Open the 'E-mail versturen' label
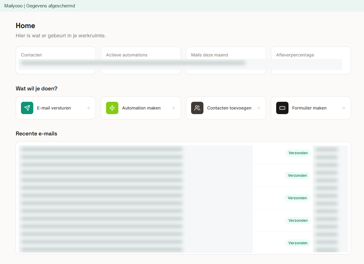Image resolution: width=364 pixels, height=264 pixels. [54, 108]
